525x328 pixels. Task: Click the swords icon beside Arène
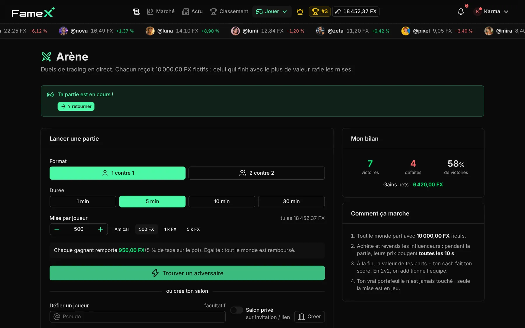(46, 57)
